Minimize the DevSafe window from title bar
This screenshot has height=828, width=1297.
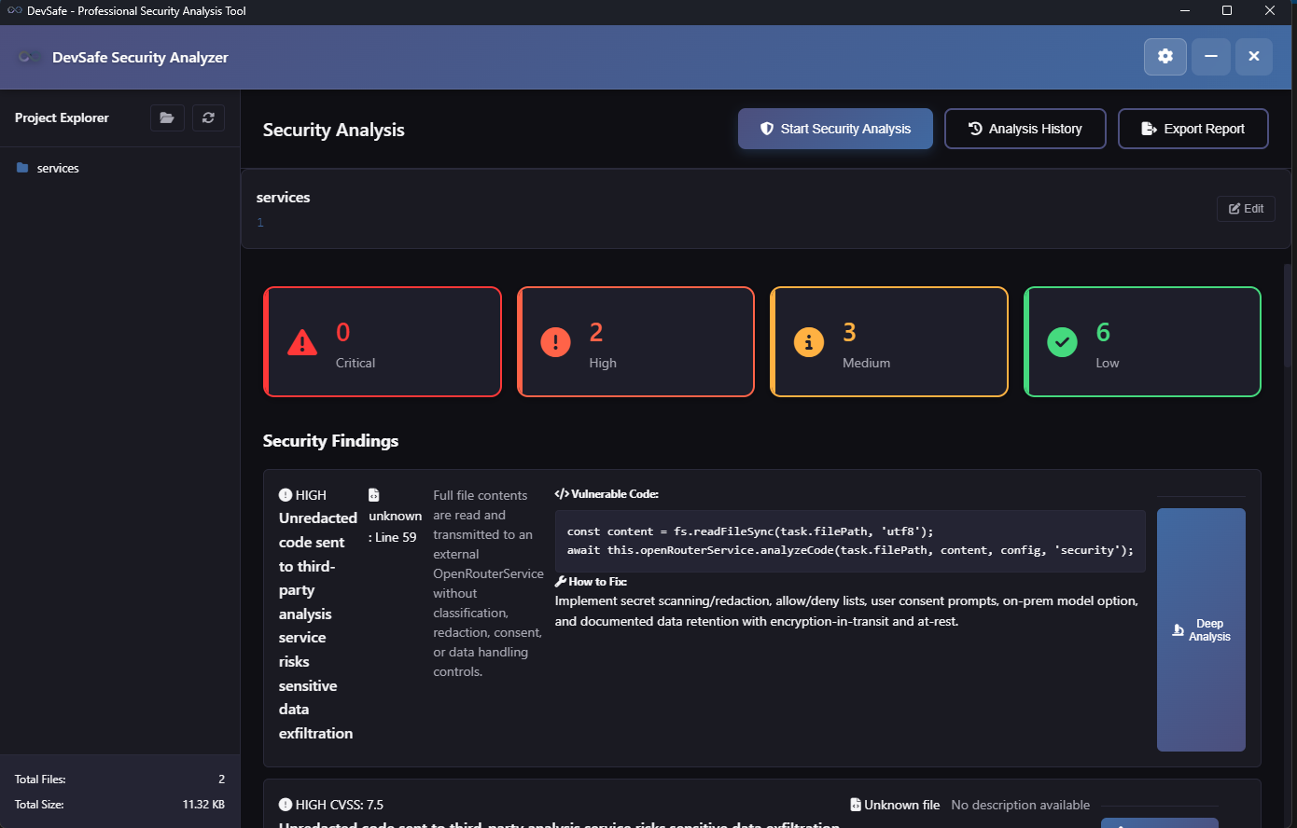pyautogui.click(x=1185, y=11)
